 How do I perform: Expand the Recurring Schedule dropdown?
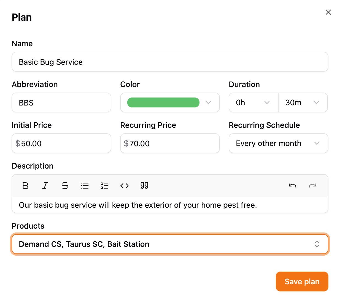278,143
